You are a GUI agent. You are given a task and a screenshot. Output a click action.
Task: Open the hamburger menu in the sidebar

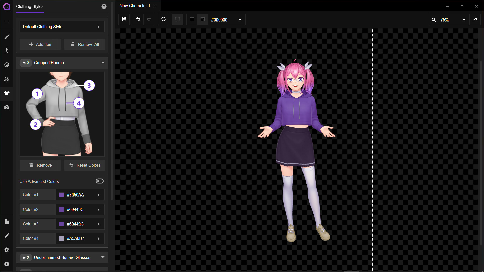click(7, 22)
